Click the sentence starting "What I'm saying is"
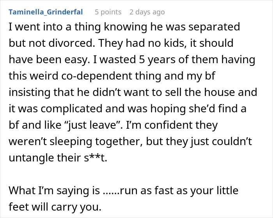The height and width of the screenshot is (218, 273). coord(54,190)
